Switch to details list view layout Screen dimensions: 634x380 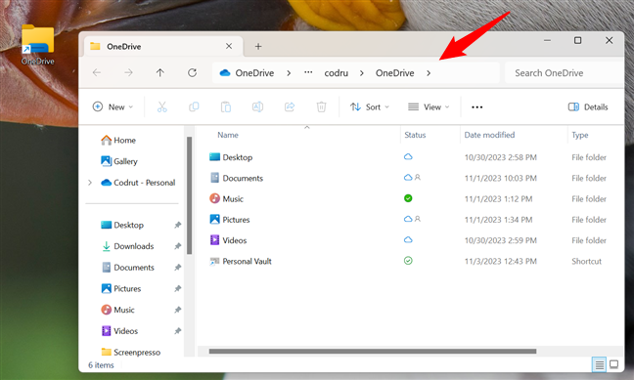pos(599,365)
